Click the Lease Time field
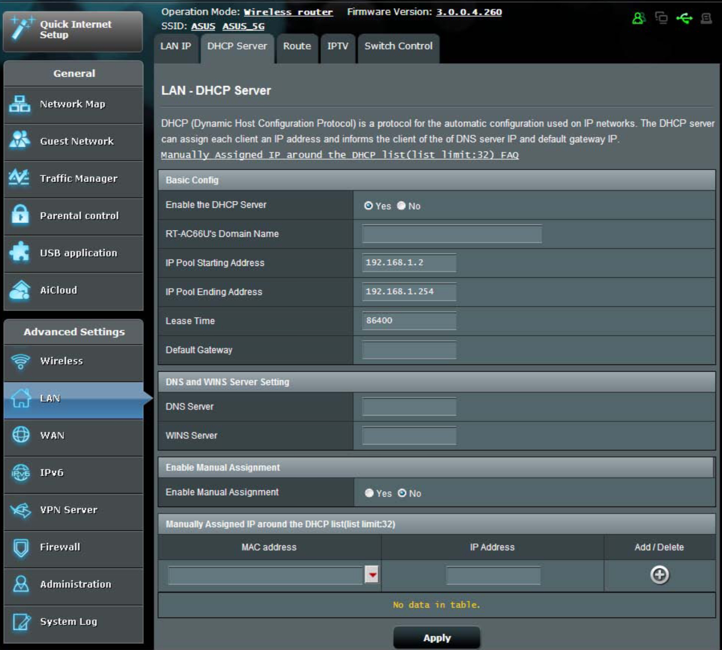Image resolution: width=722 pixels, height=650 pixels. [x=409, y=321]
